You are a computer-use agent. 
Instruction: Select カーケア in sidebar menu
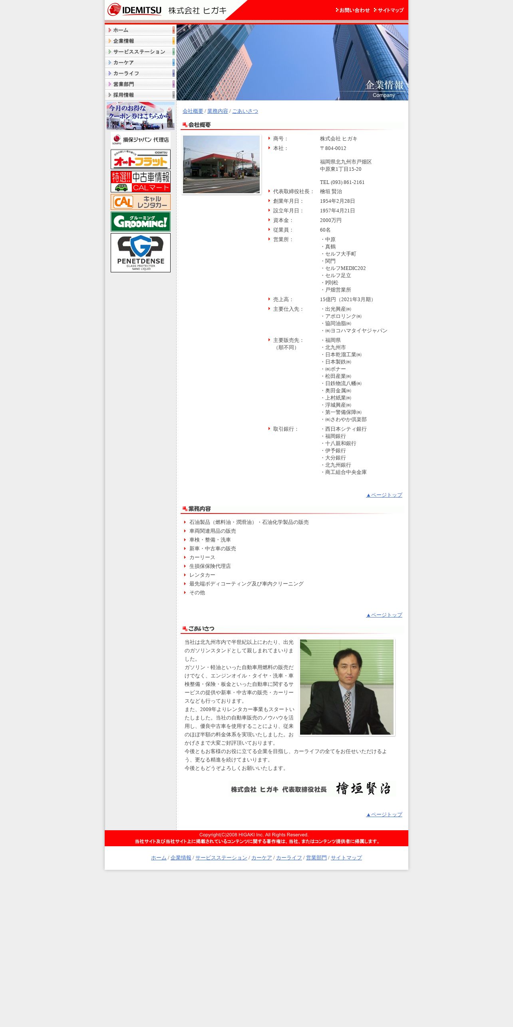point(140,62)
